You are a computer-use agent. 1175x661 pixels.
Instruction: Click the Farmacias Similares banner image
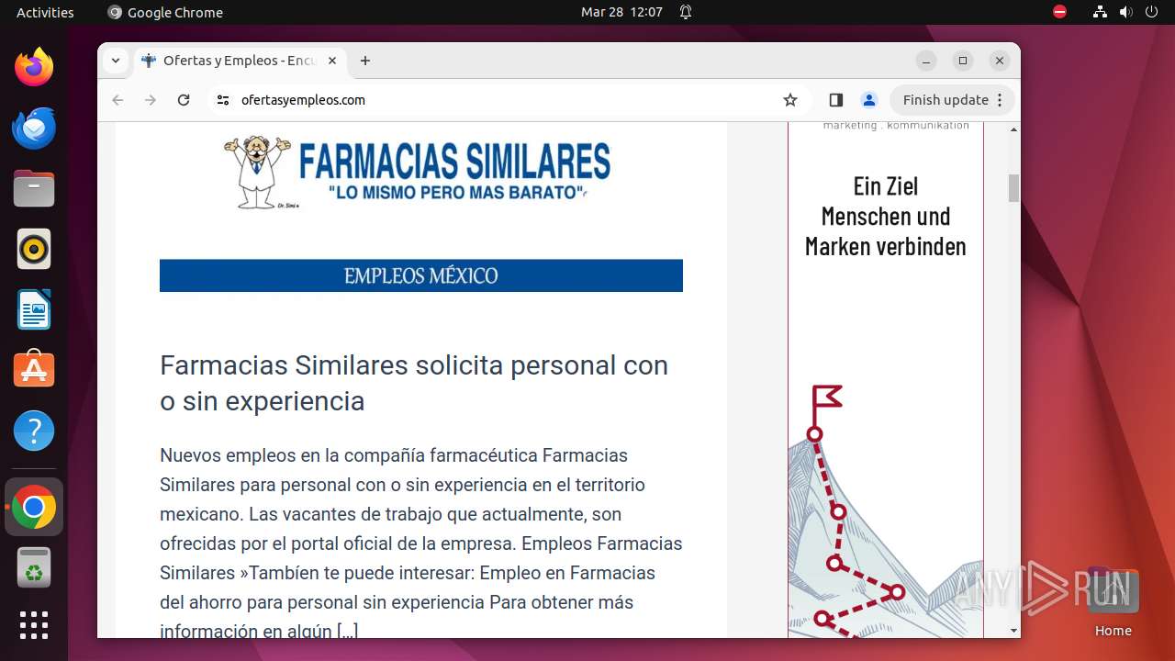pyautogui.click(x=420, y=173)
